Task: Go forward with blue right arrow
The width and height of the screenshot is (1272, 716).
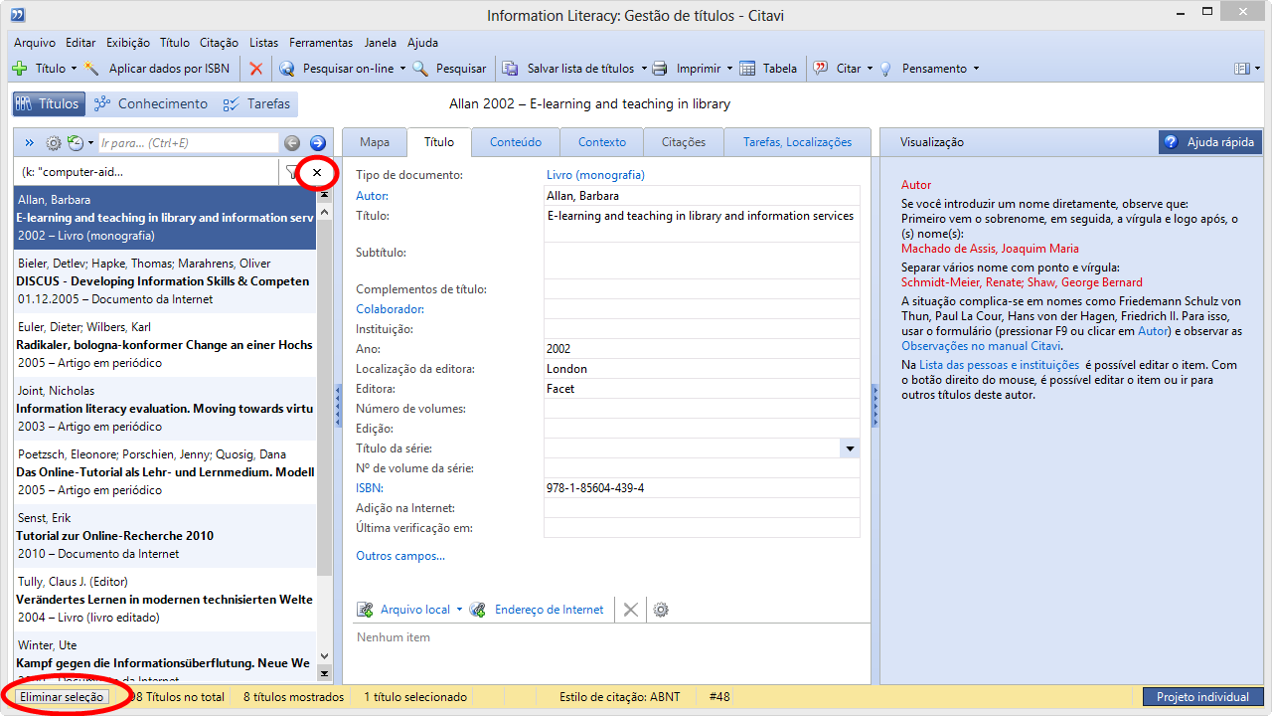Action: (318, 143)
